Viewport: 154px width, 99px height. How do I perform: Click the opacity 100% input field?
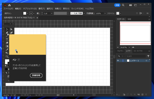100,13
